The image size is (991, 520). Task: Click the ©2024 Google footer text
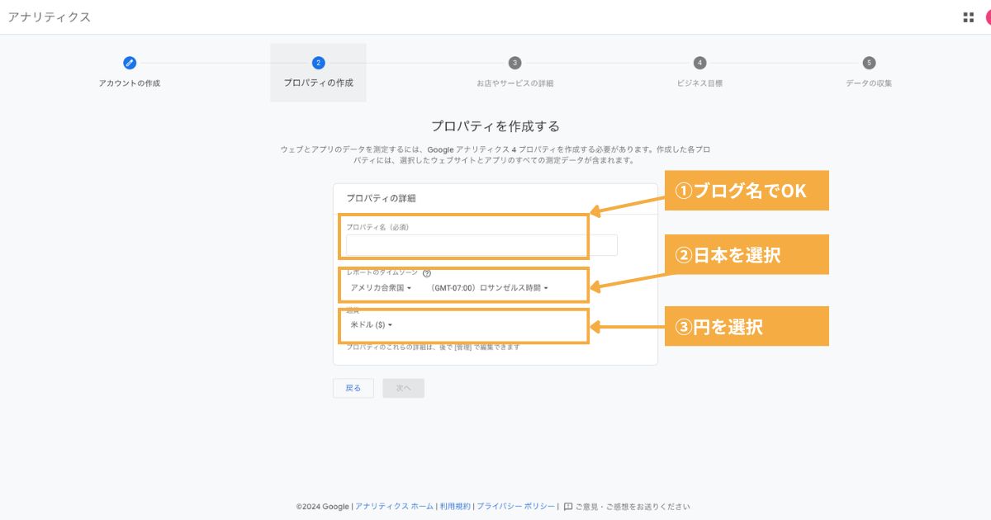[323, 507]
